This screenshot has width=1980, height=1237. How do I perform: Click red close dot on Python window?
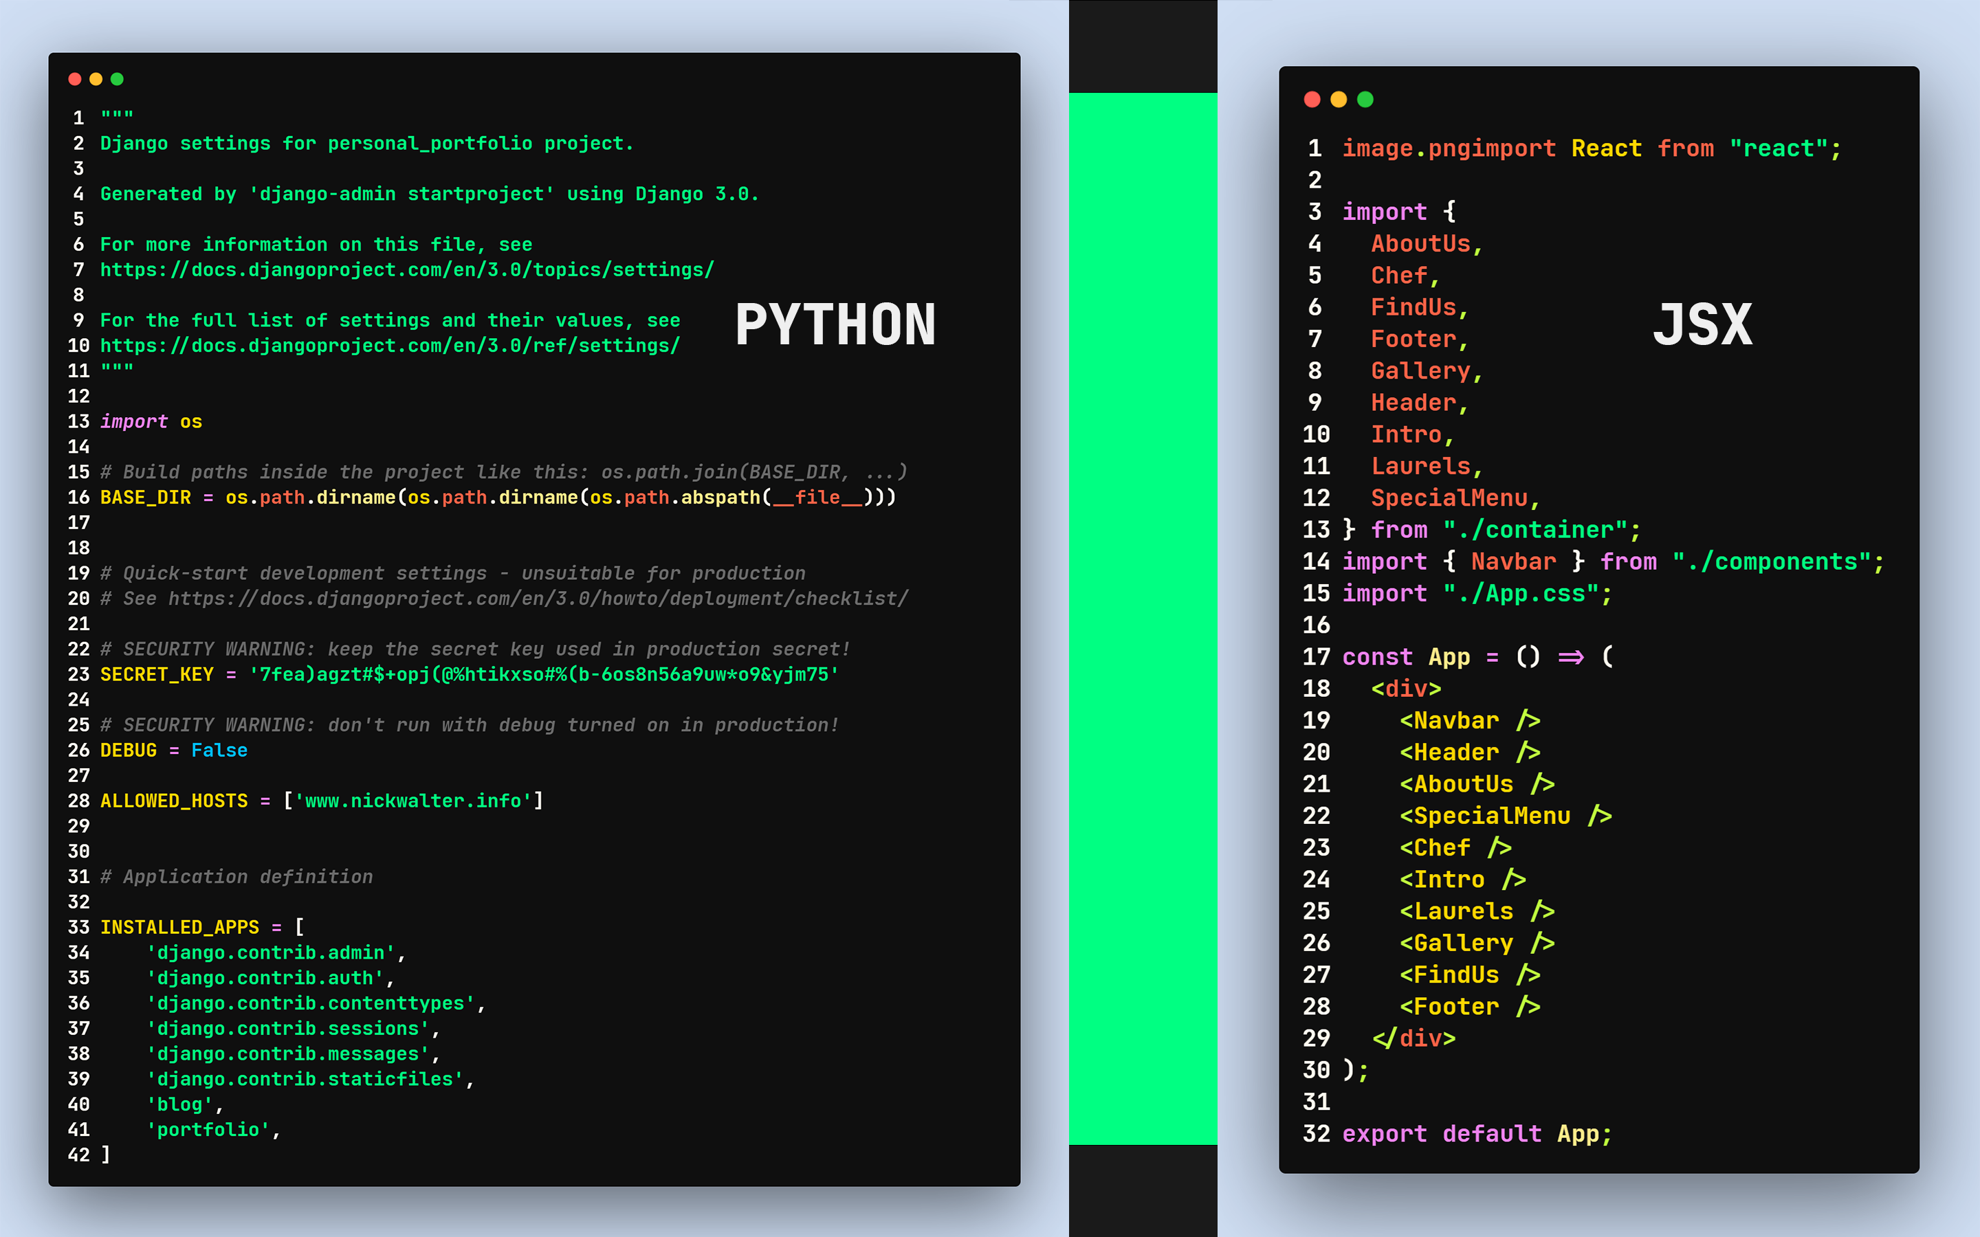tap(74, 79)
